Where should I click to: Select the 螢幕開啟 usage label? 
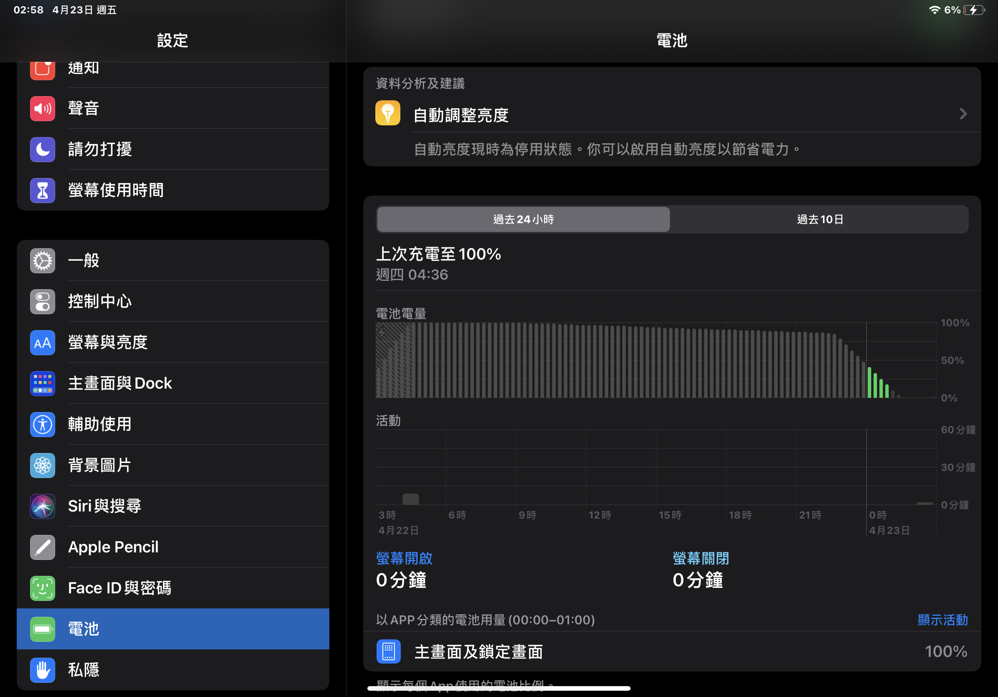coord(404,558)
